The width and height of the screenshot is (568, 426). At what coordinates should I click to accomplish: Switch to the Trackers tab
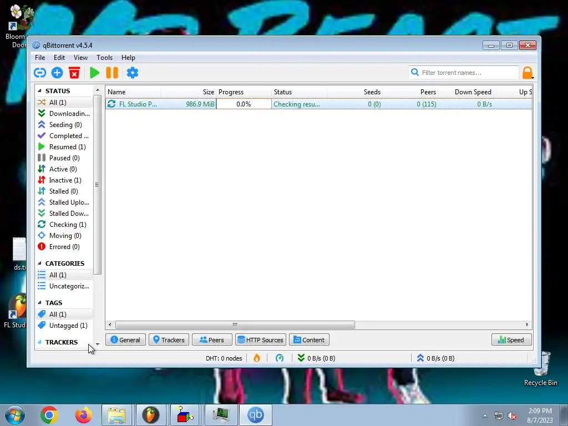point(169,340)
